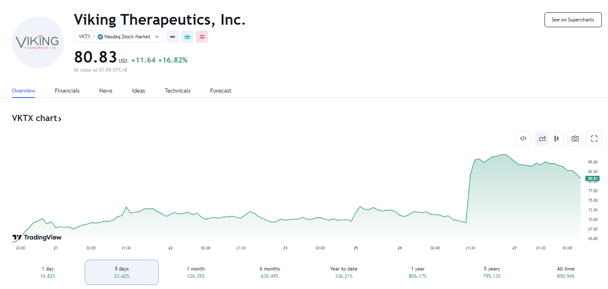Click the Viking Therapeutics logo
608x289 pixels.
[x=38, y=42]
